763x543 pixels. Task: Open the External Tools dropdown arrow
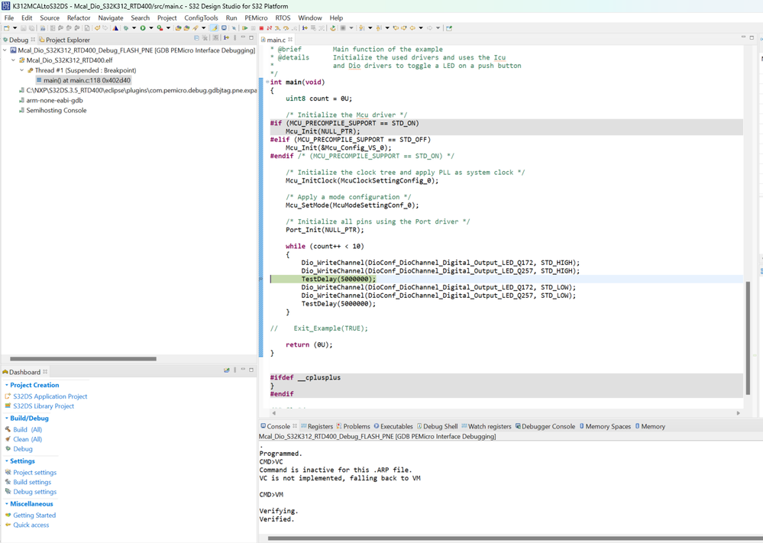tap(168, 28)
